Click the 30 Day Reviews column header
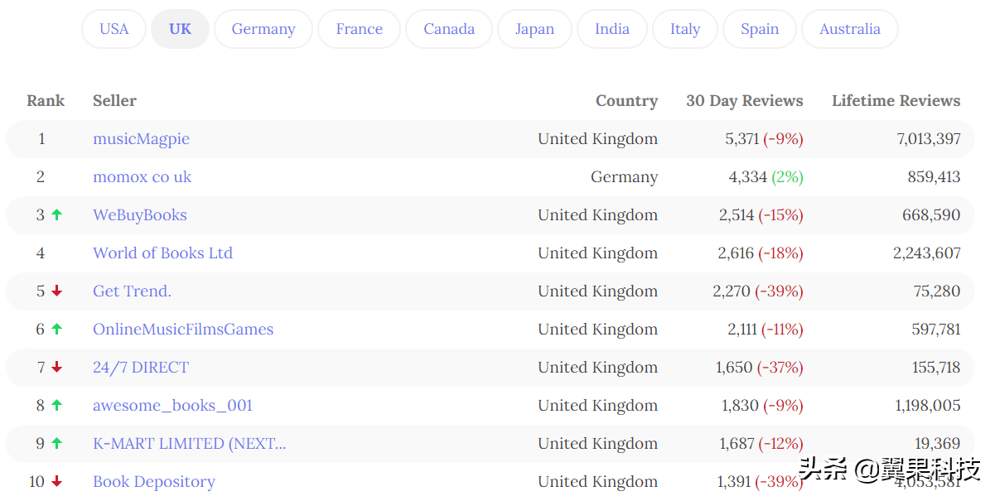 745,101
